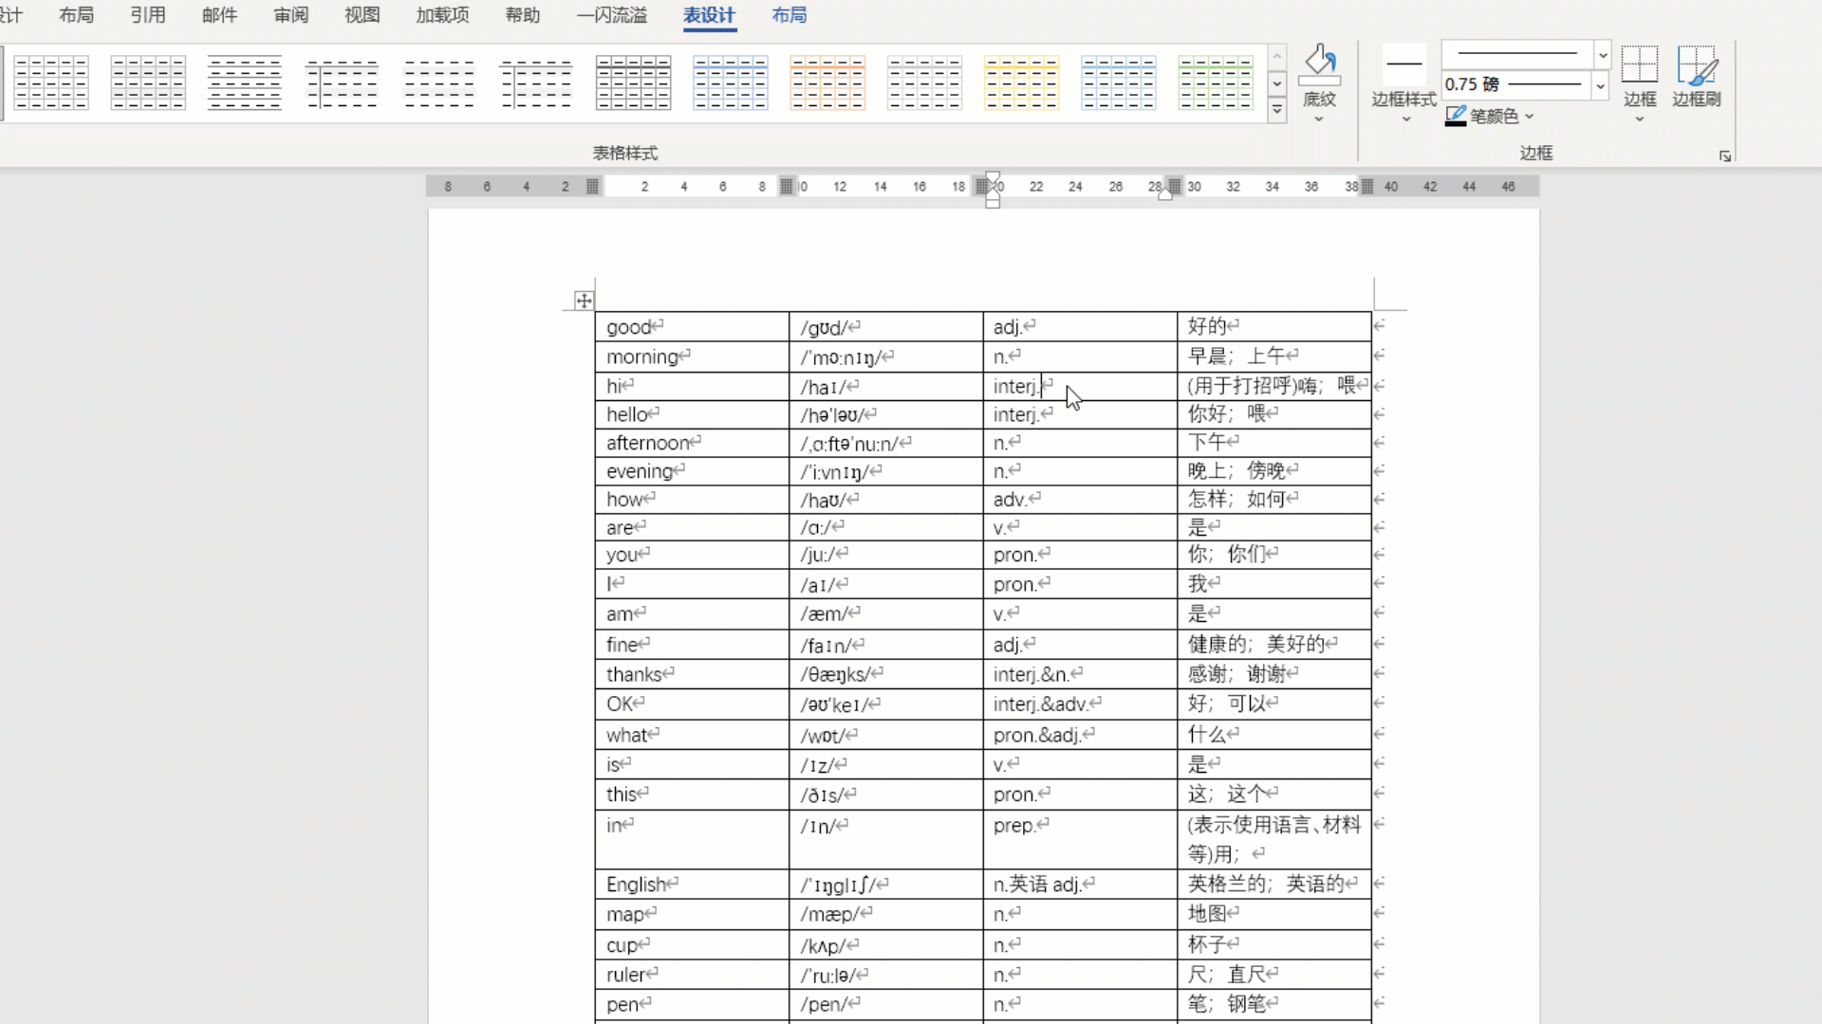Open the 审阅 review tab
Image resolution: width=1822 pixels, height=1024 pixels.
[x=290, y=15]
